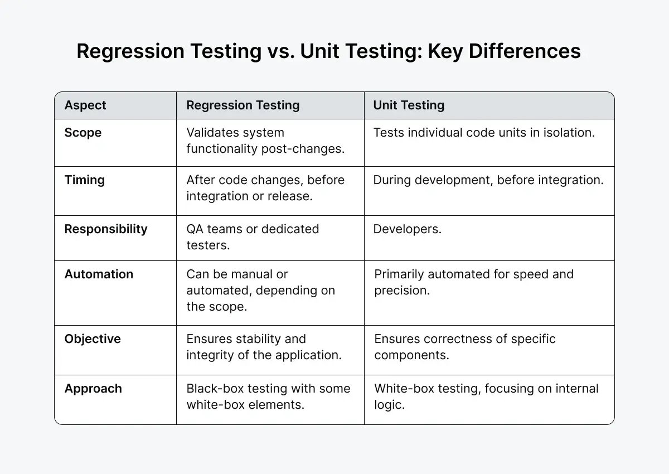Click the 'Unit Testing' column header

click(x=409, y=105)
